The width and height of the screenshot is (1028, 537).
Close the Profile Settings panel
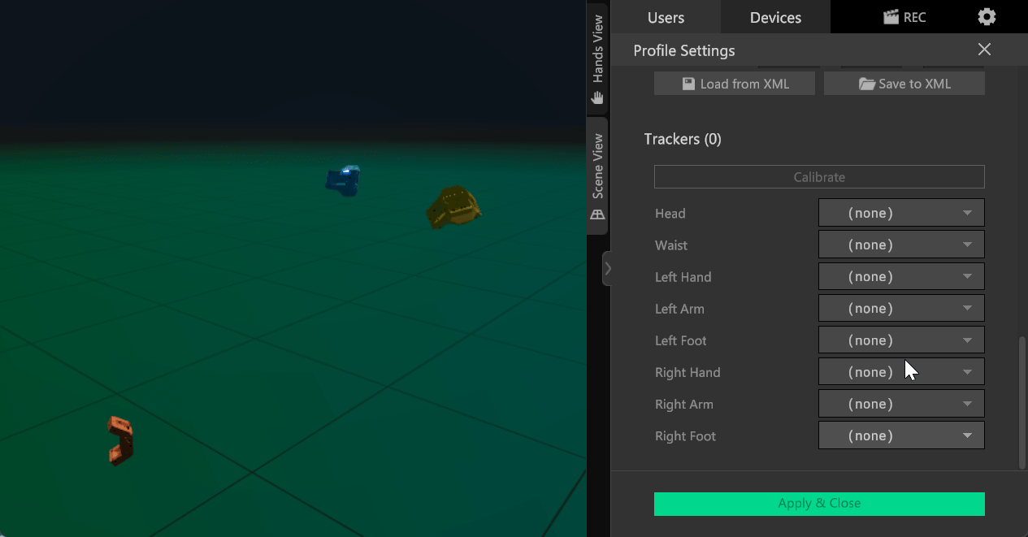coord(984,50)
